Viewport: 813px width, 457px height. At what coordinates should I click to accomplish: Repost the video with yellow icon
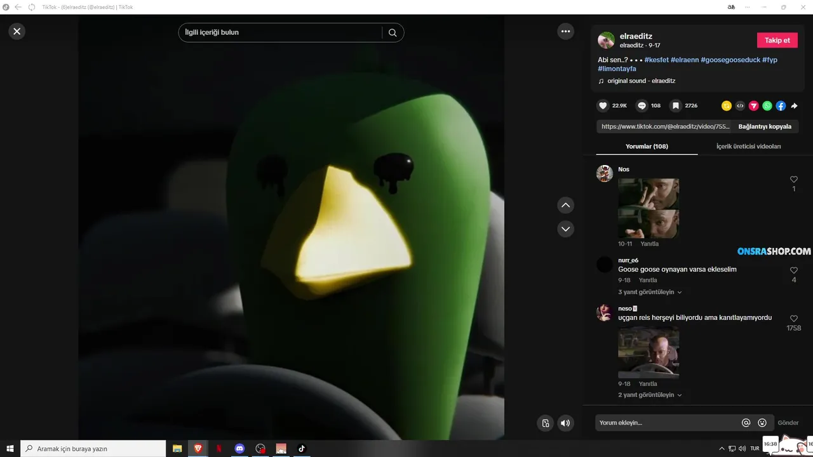pos(727,106)
